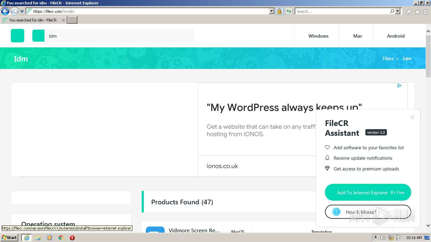Go back with the browser Back arrow
Viewport: 431px width, 242px height.
pyautogui.click(x=5, y=11)
